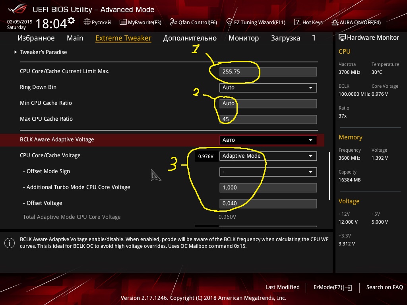407x305 pixels.
Task: Click the Voltage section heading
Action: click(349, 201)
